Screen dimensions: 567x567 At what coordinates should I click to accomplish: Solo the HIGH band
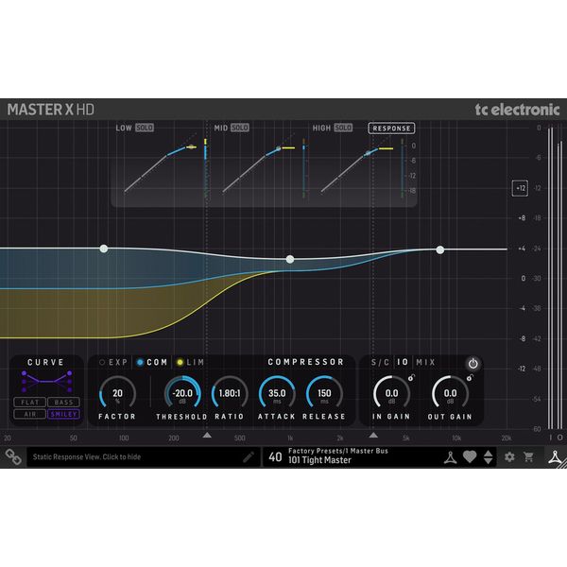[343, 128]
